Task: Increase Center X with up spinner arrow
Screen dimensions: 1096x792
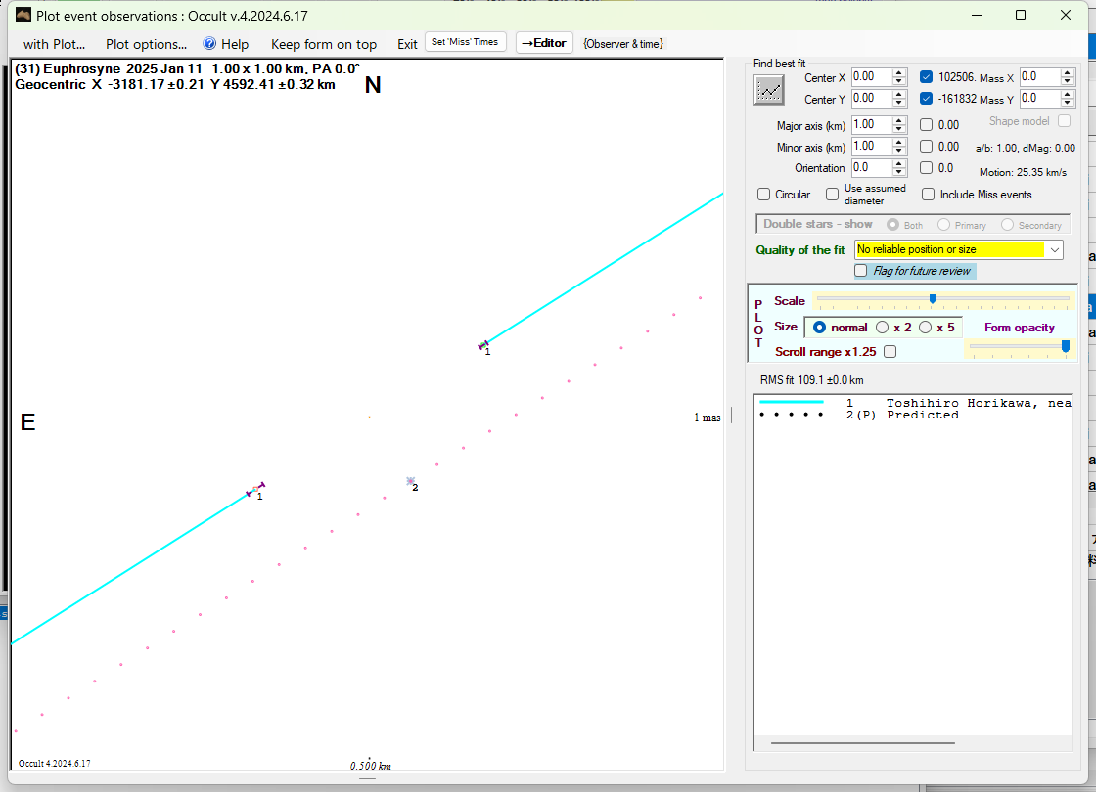Action: point(899,72)
